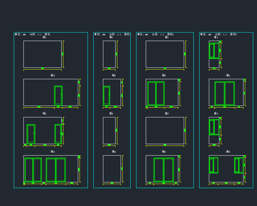Screen dimensions: 257x206
Task: Pick right double window in leftmost sheet's 墙4
Action: [56, 170]
